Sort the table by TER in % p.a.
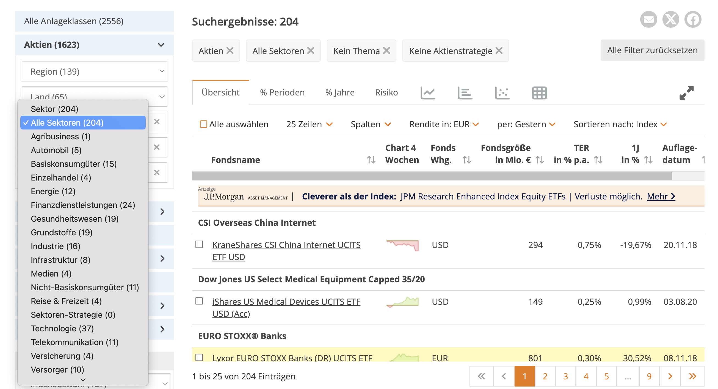This screenshot has width=718, height=389. click(599, 160)
